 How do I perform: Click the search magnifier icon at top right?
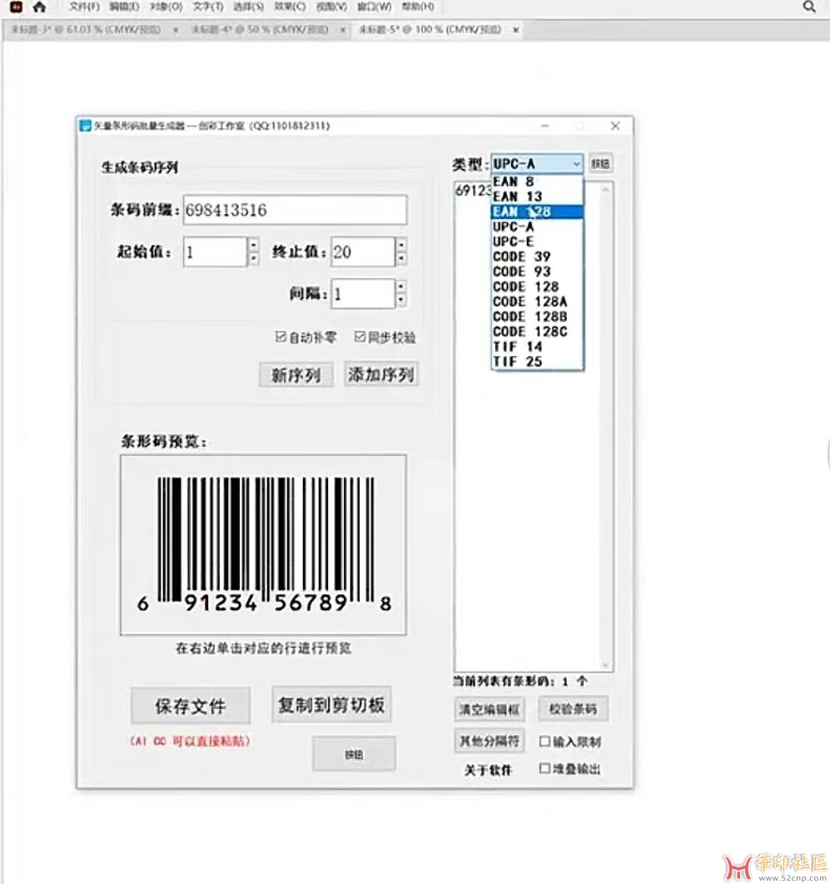click(808, 7)
